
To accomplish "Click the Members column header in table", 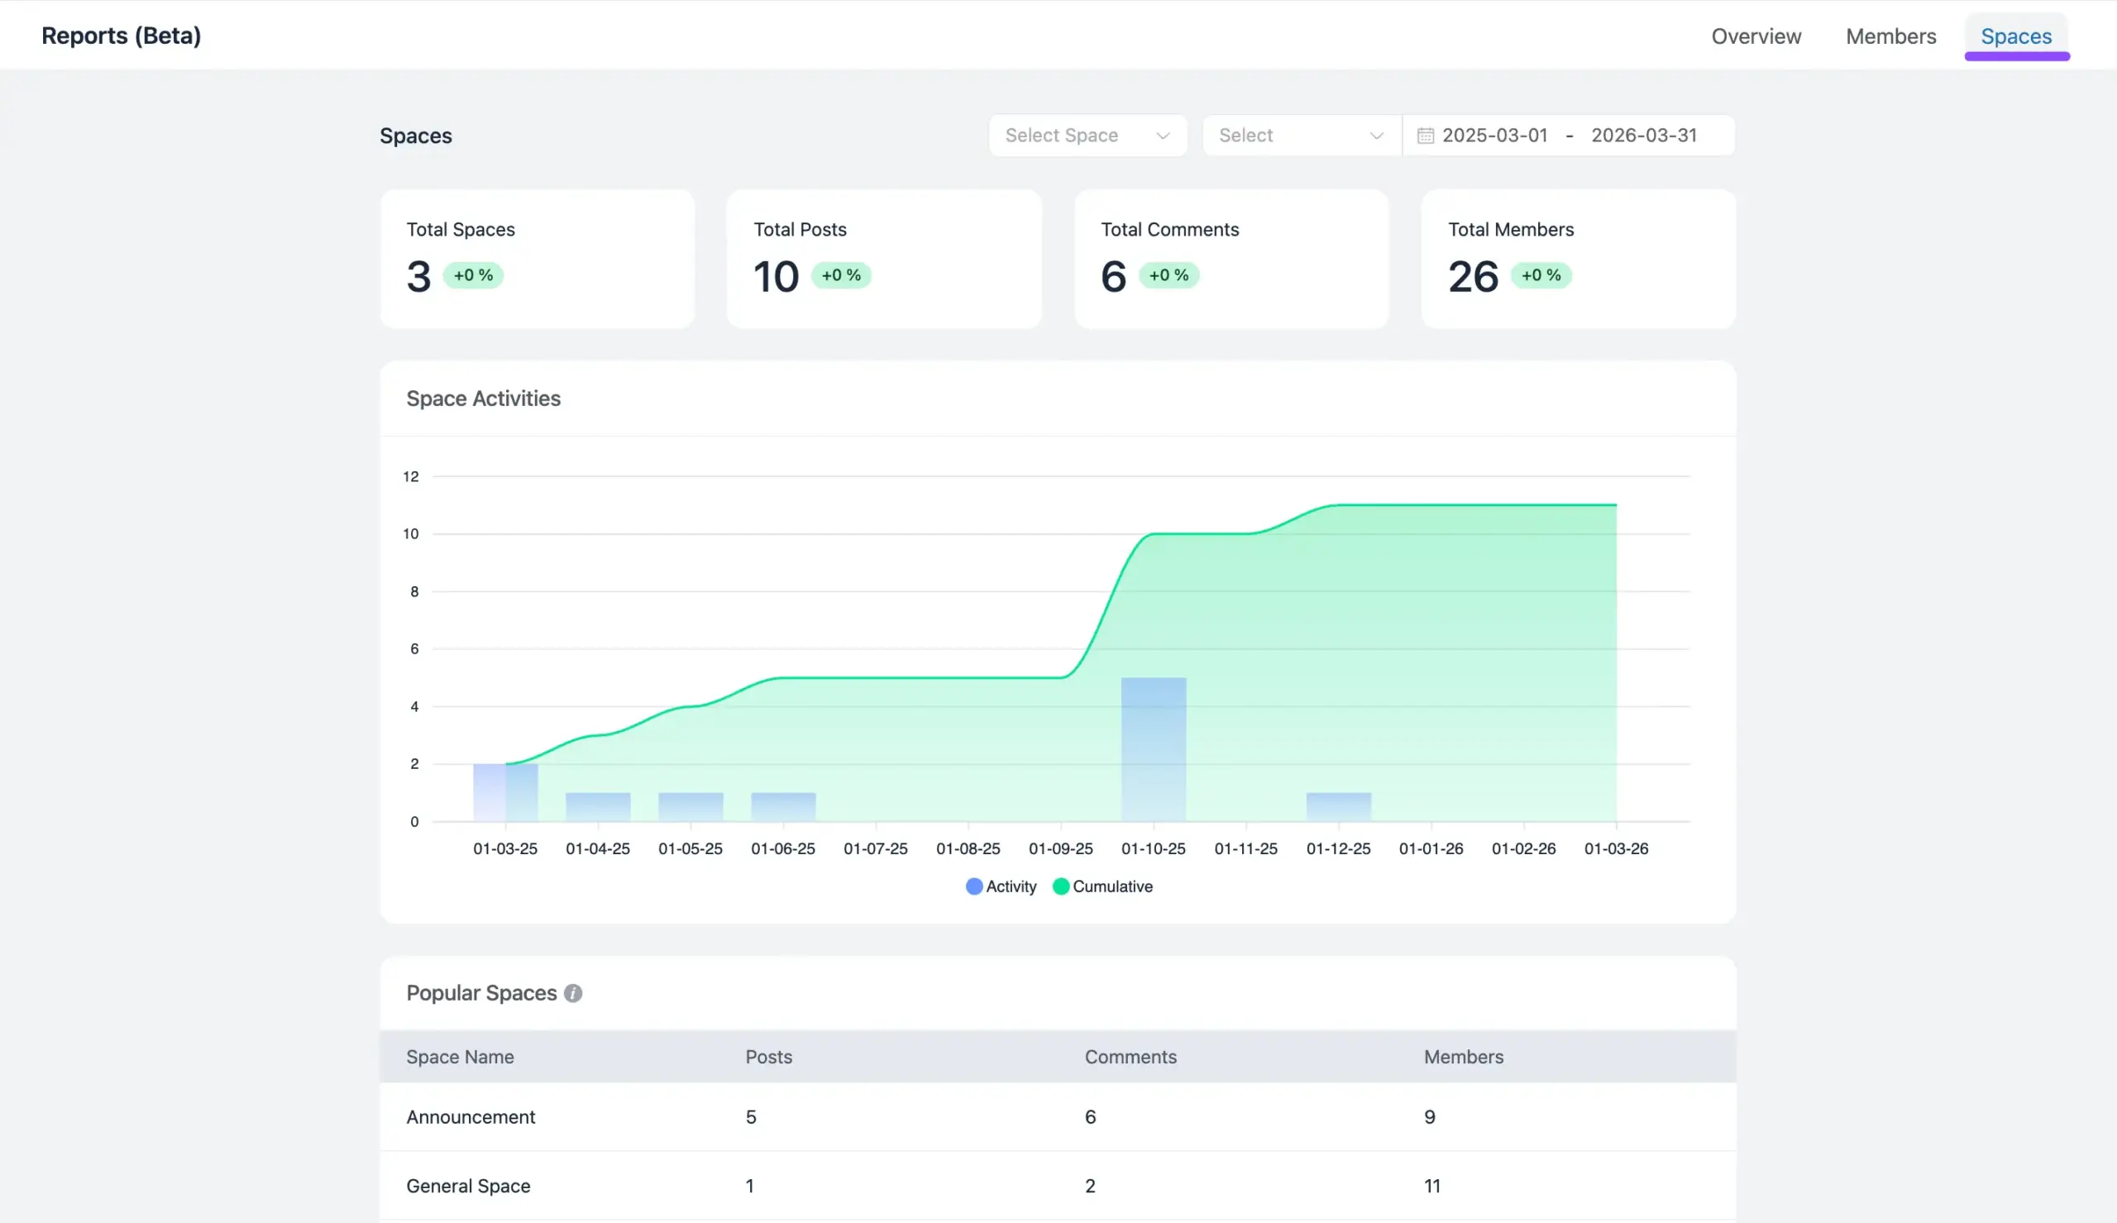I will point(1463,1057).
